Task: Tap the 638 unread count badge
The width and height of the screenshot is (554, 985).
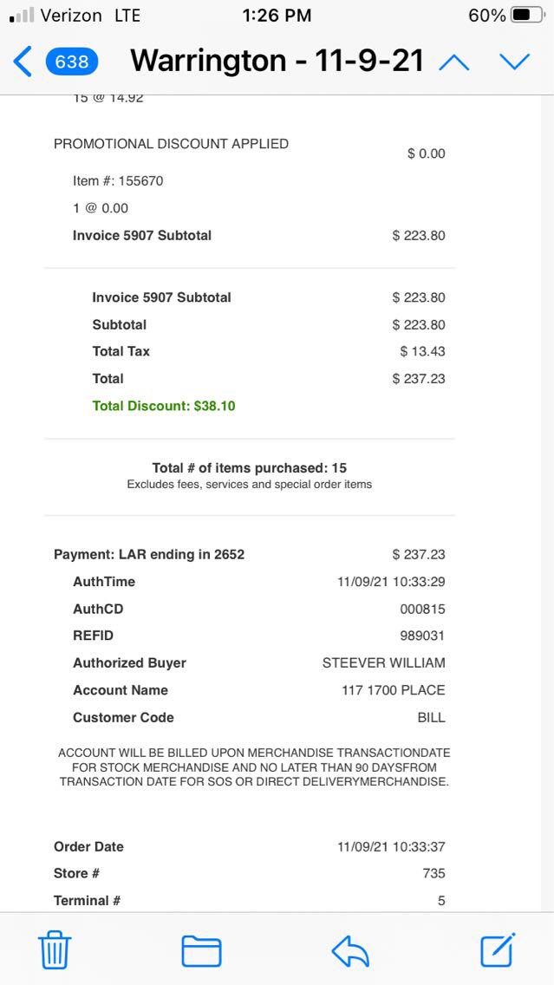Action: pos(72,62)
